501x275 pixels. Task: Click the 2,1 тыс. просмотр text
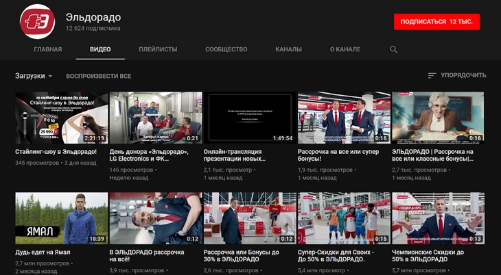228,170
